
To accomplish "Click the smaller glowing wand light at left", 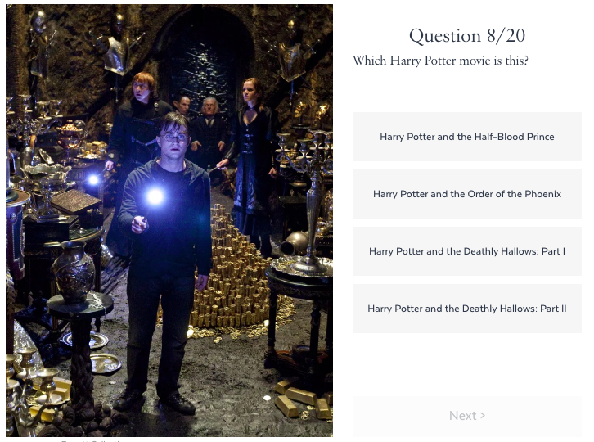I will pyautogui.click(x=93, y=180).
